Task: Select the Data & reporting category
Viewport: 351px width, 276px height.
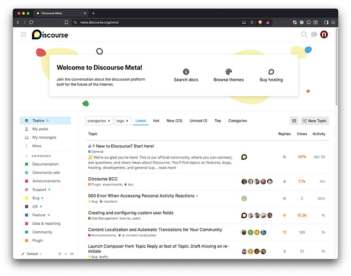Action: (45, 224)
